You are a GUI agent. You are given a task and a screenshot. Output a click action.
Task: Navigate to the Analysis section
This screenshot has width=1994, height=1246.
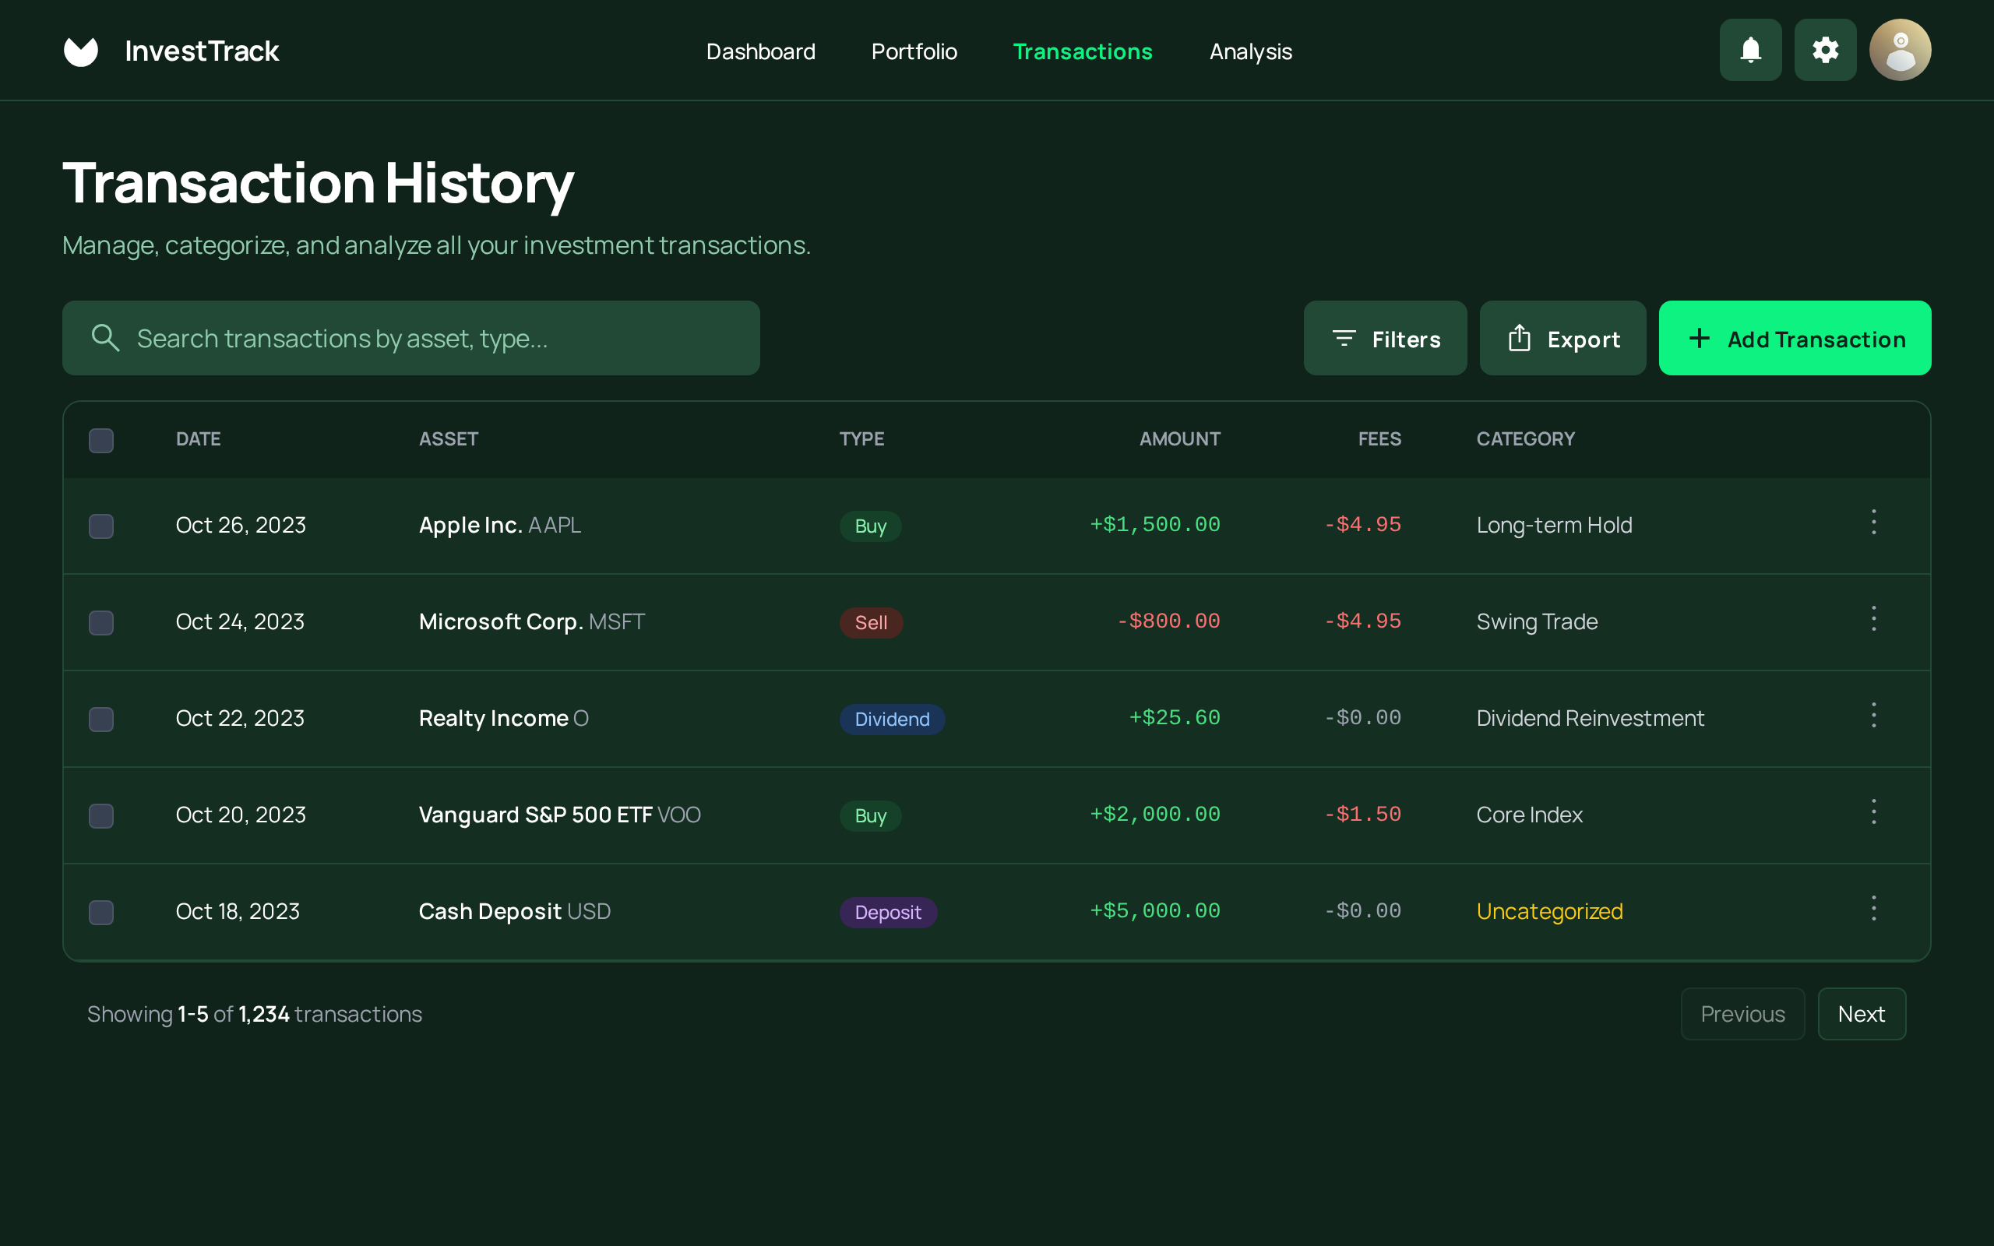[x=1250, y=51]
